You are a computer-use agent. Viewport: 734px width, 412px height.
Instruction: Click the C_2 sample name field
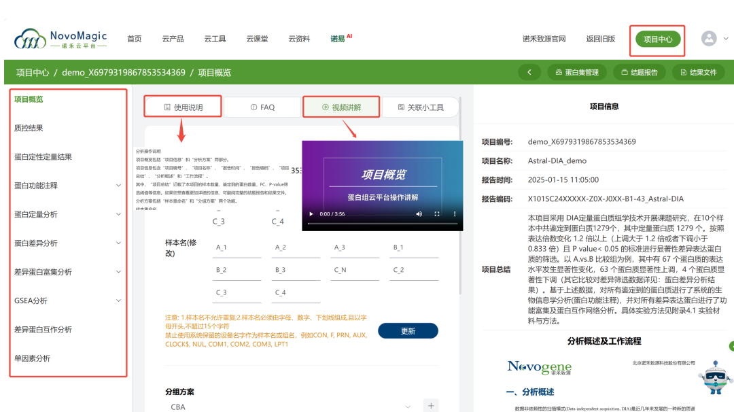coord(415,271)
